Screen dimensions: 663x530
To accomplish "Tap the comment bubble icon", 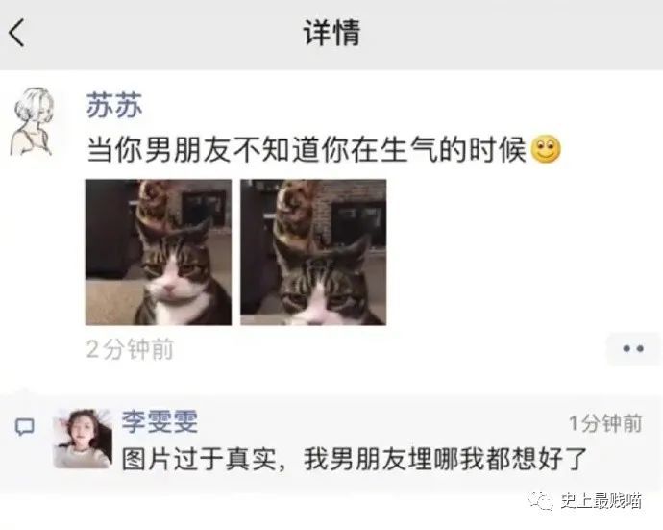I will pos(25,427).
